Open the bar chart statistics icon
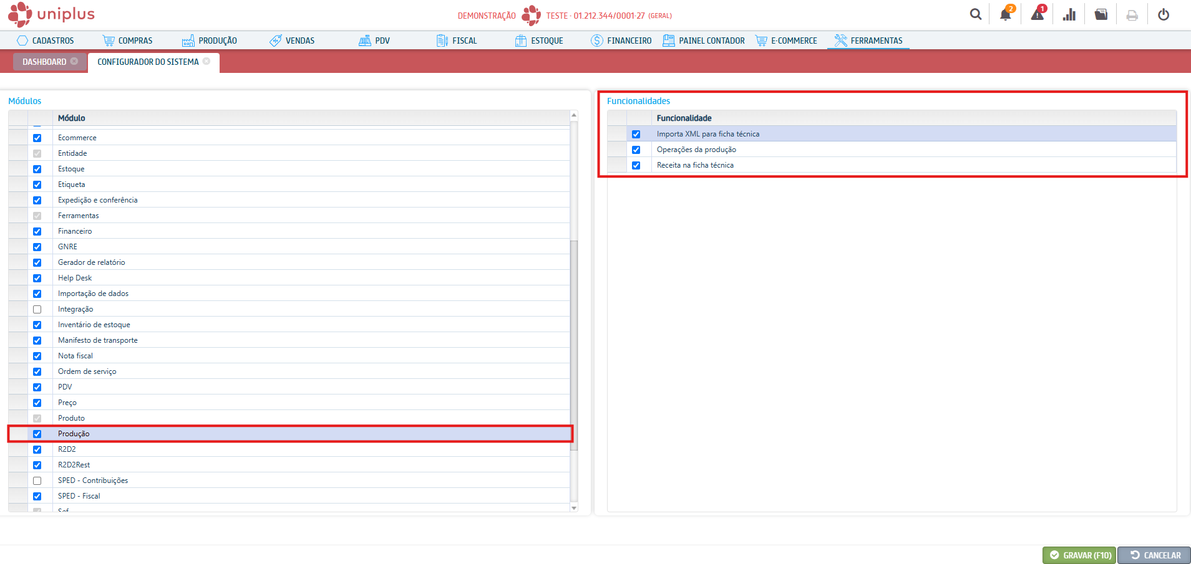 [1069, 14]
